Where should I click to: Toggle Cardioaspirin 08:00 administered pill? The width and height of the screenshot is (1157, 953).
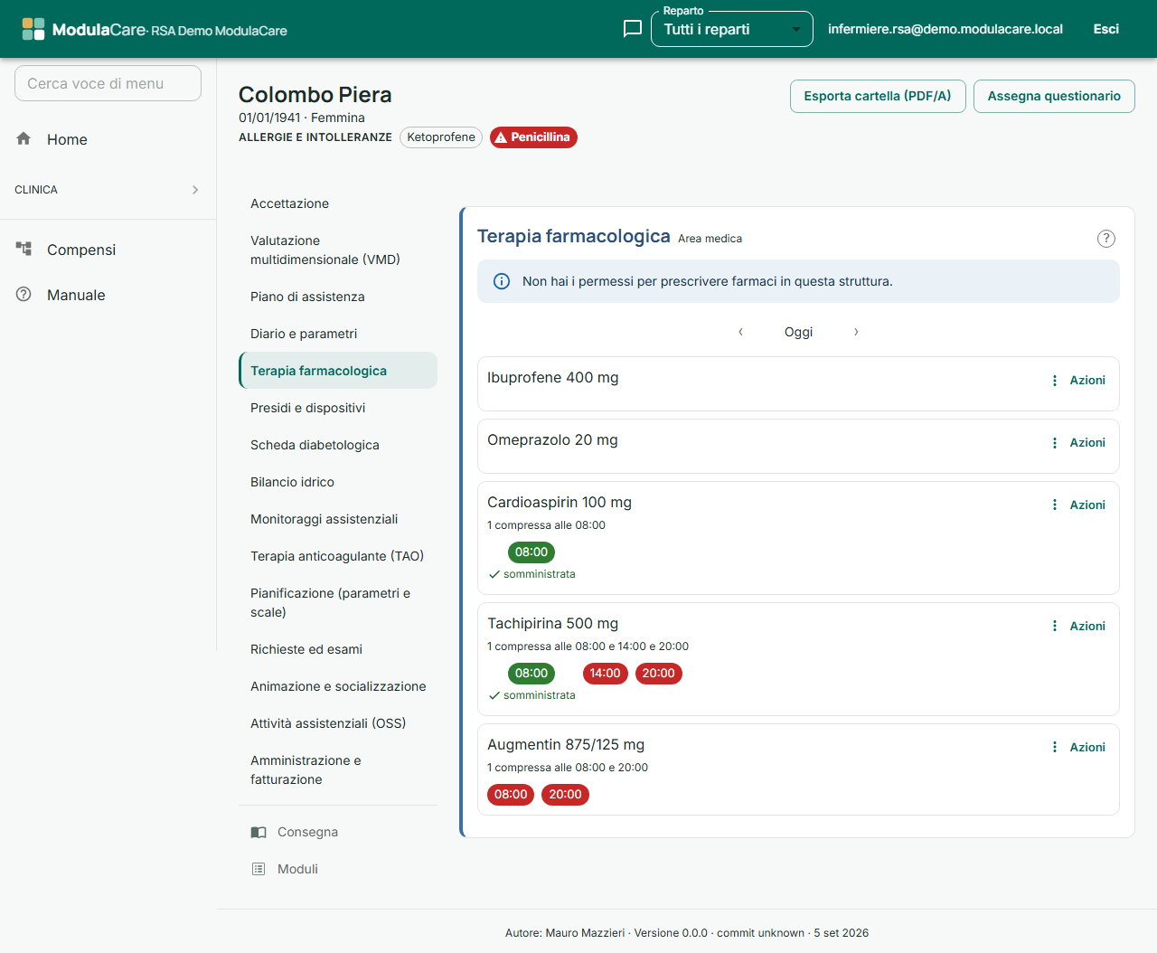(531, 552)
